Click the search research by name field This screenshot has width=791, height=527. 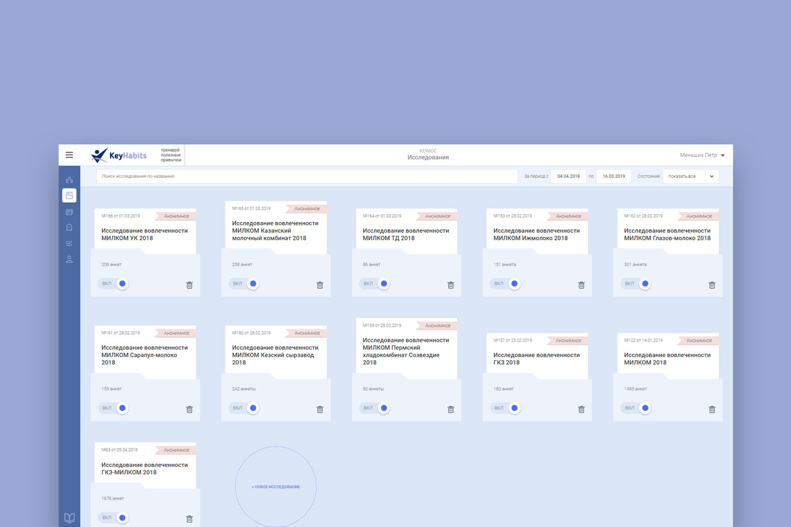pos(307,177)
